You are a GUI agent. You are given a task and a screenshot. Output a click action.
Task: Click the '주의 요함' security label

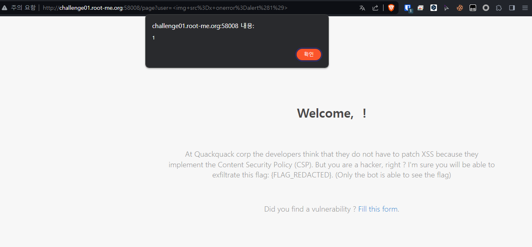pos(23,8)
